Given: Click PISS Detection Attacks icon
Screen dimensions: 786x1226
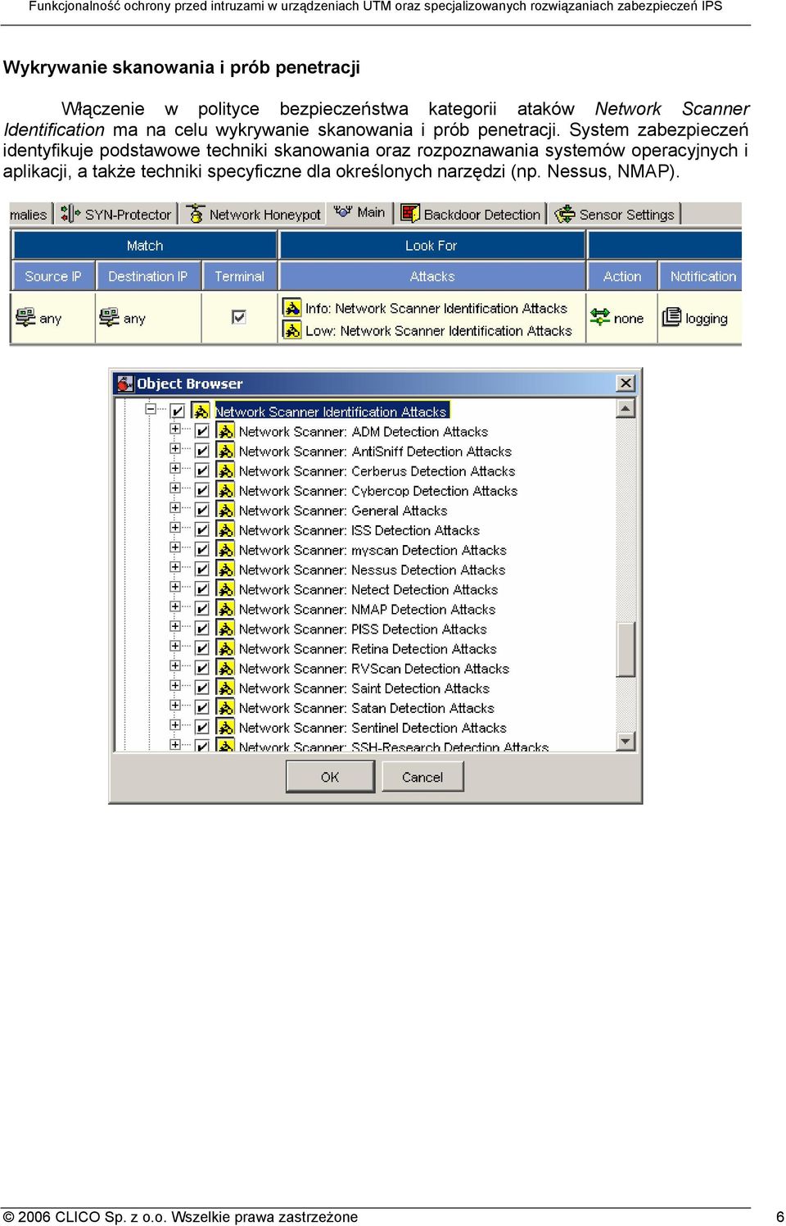Looking at the screenshot, I should pyautogui.click(x=226, y=627).
